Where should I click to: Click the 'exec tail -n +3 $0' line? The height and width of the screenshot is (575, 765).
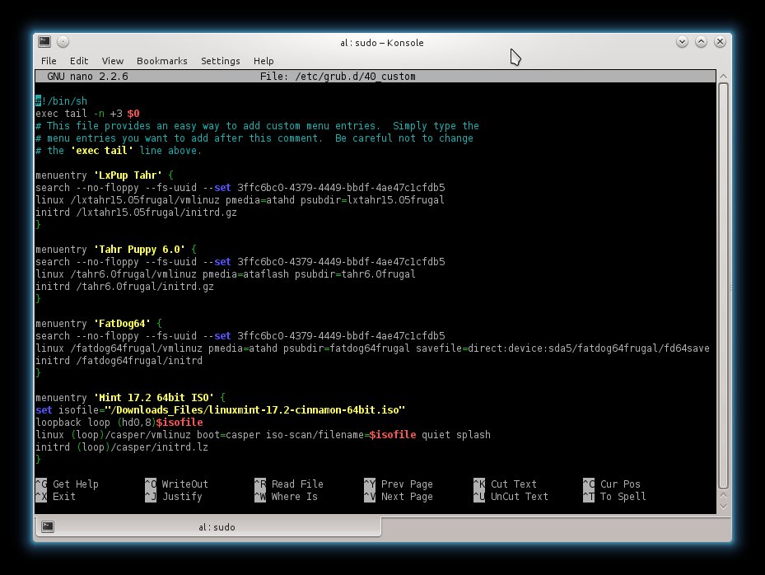coord(87,114)
